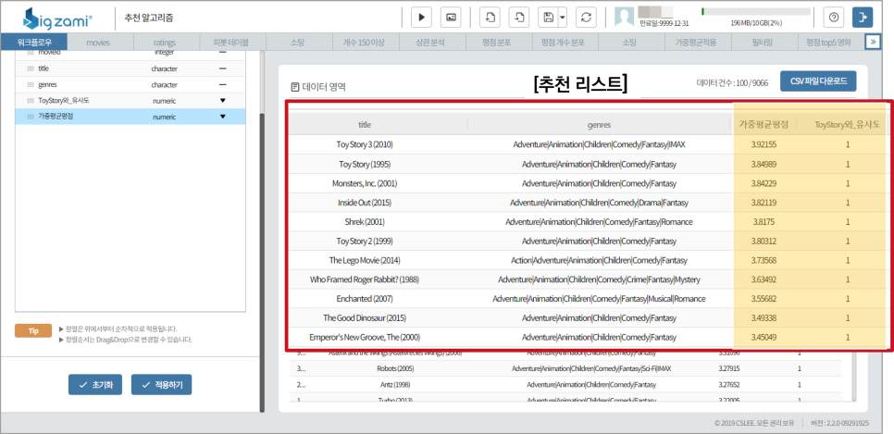Click Who Framed Roger Rabbit? (1988) cell
894x434 pixels.
click(365, 279)
